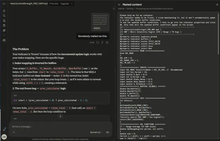Click the retry icon under user message
The height and width of the screenshot is (141, 220).
pyautogui.click(x=98, y=42)
